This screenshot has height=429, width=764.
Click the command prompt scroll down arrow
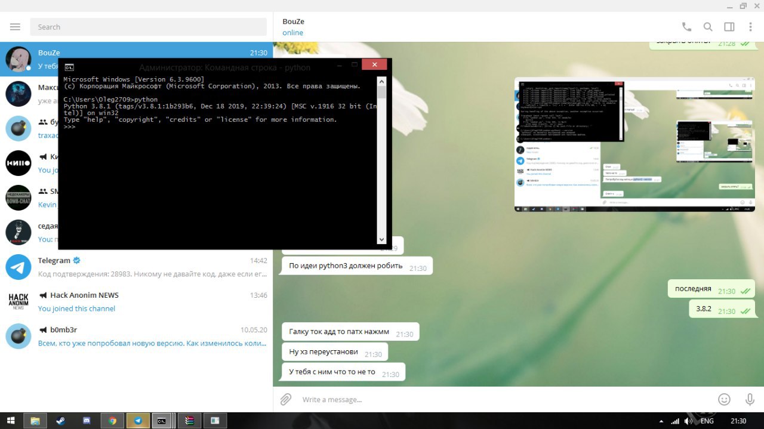(x=382, y=239)
